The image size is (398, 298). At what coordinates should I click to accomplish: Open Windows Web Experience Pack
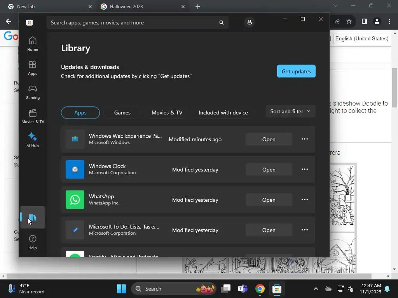269,139
